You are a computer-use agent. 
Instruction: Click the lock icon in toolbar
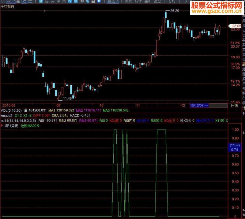pyautogui.click(x=93, y=2)
